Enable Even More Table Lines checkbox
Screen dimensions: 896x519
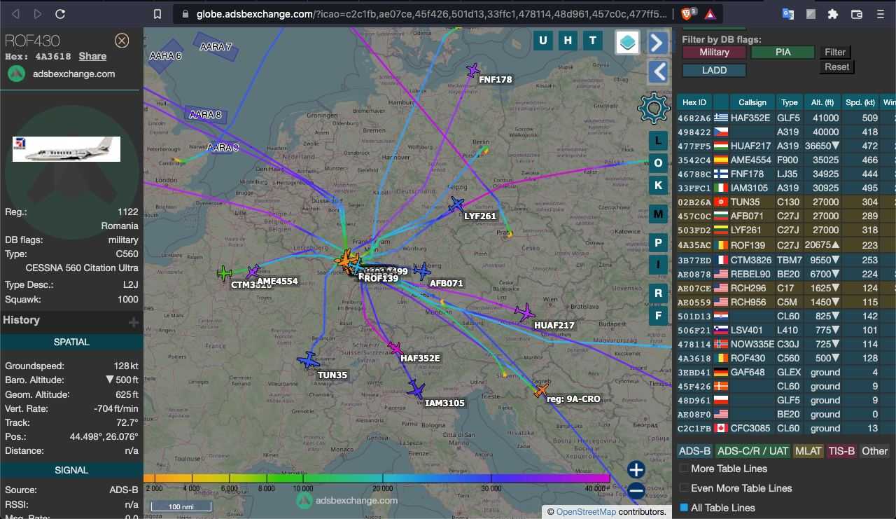[x=685, y=488]
